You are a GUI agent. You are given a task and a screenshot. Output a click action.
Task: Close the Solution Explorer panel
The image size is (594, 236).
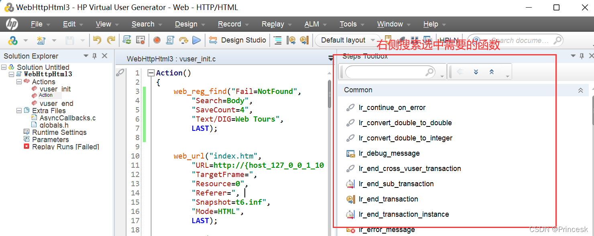click(x=104, y=56)
